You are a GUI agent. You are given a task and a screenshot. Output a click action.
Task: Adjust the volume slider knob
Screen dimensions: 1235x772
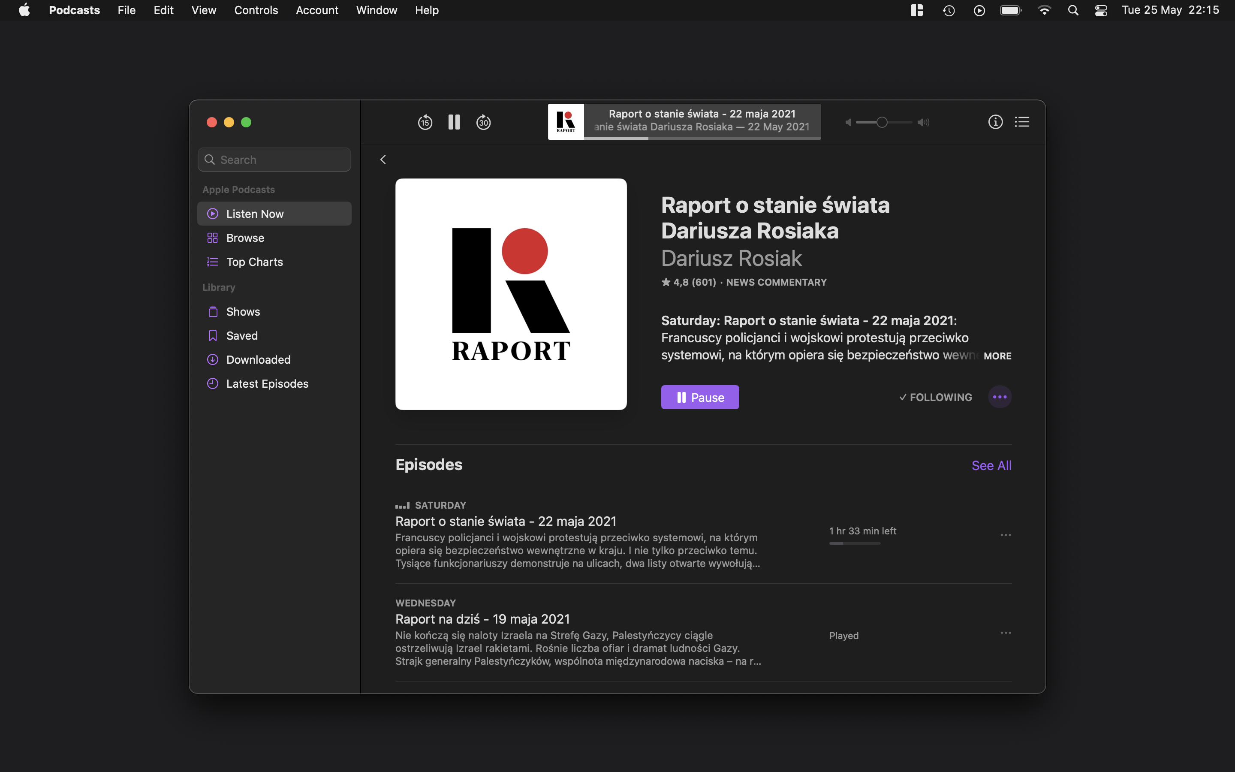pos(881,123)
